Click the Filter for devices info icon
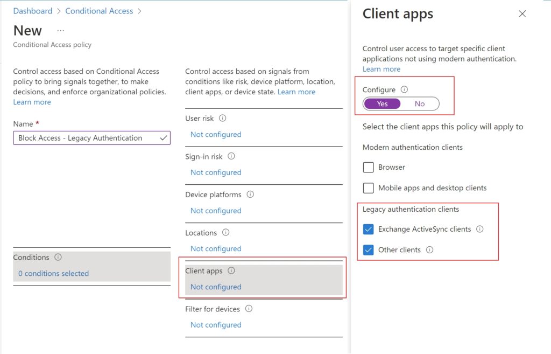 click(249, 309)
